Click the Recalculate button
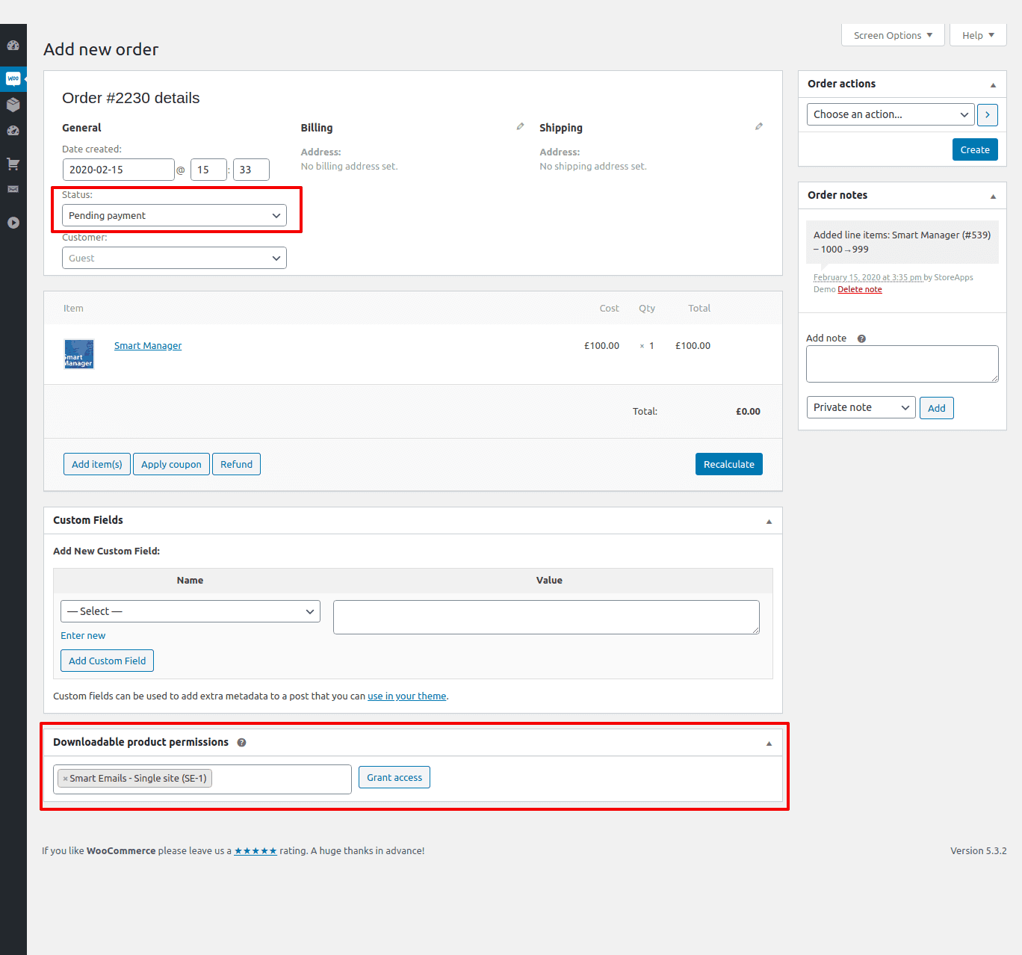 pyautogui.click(x=728, y=464)
